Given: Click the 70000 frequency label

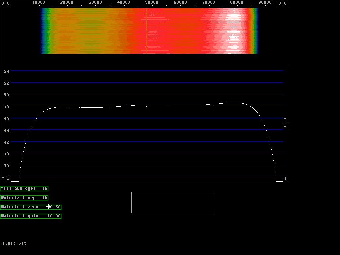Looking at the screenshot, I should click(209, 2).
